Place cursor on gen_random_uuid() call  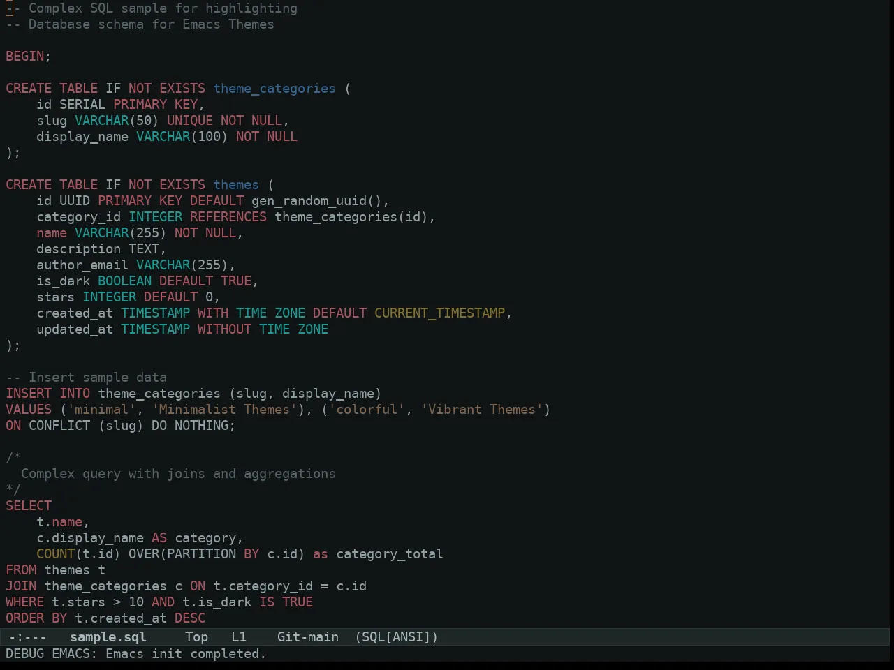point(316,201)
